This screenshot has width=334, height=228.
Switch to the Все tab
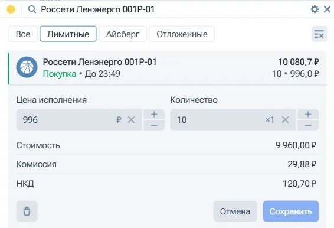click(23, 34)
